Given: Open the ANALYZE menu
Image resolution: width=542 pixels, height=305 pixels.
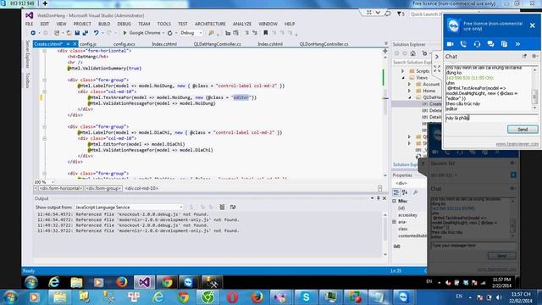Looking at the screenshot, I should click(x=242, y=24).
